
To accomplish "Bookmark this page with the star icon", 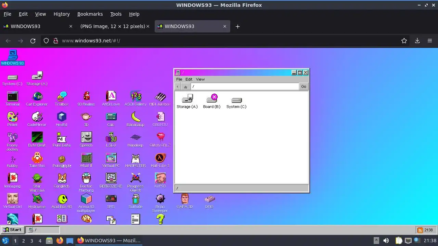I will point(404,41).
